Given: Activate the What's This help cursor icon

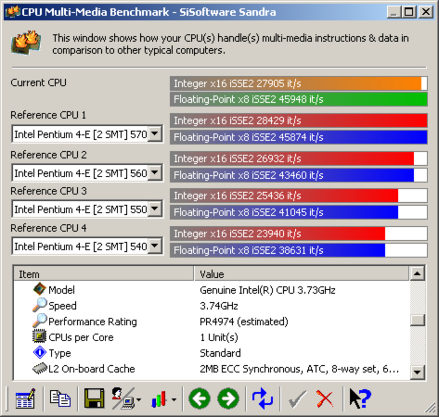Looking at the screenshot, I should tap(360, 399).
